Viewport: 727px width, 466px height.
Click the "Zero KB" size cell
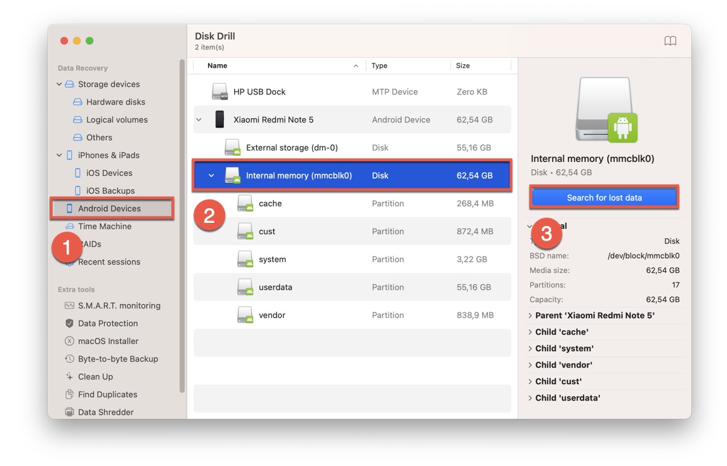coord(472,92)
